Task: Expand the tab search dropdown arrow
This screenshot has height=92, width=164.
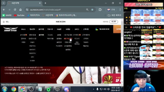Action: coord(4,3)
